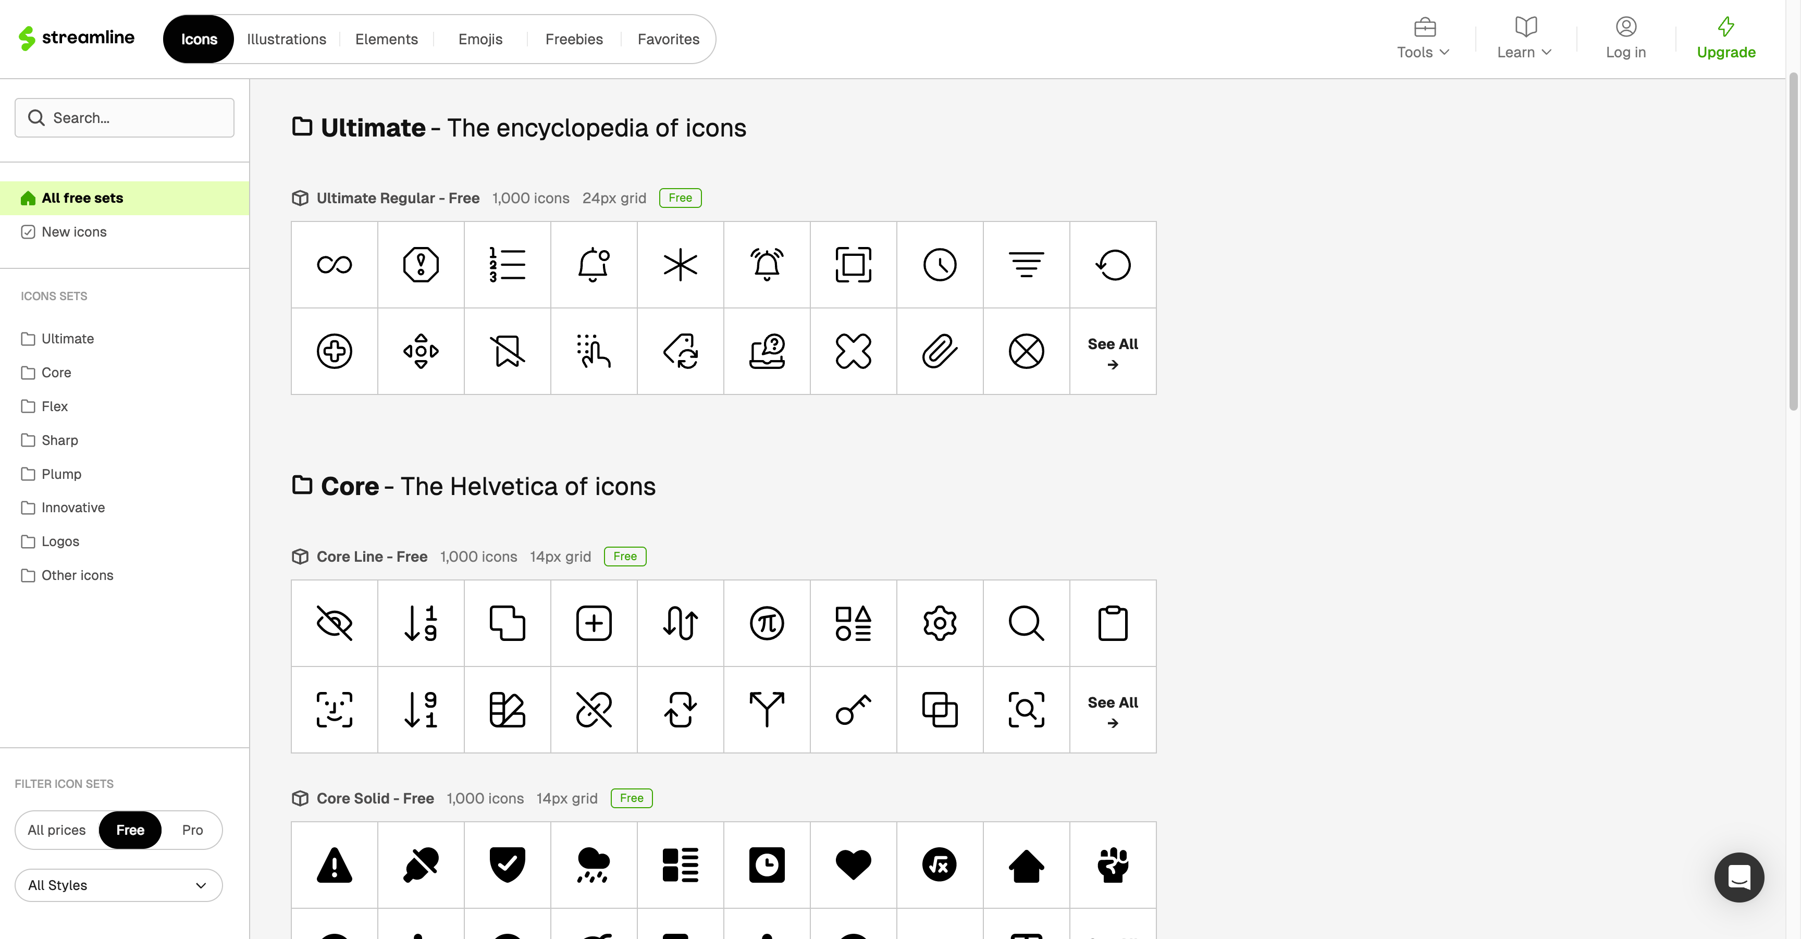Click the Log in button
Screen dimensions: 1801x939
tap(1625, 39)
